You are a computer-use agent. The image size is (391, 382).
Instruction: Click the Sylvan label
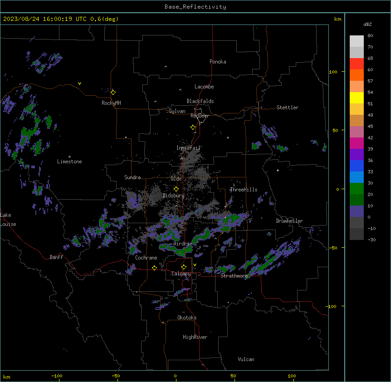(177, 111)
